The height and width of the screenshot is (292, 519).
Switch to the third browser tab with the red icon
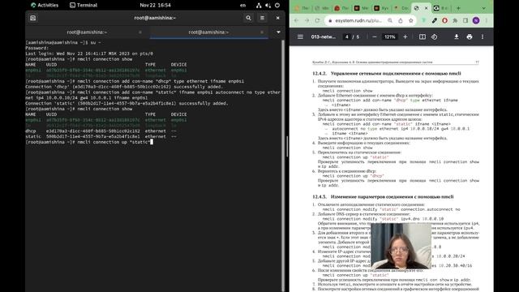pyautogui.click(x=341, y=8)
